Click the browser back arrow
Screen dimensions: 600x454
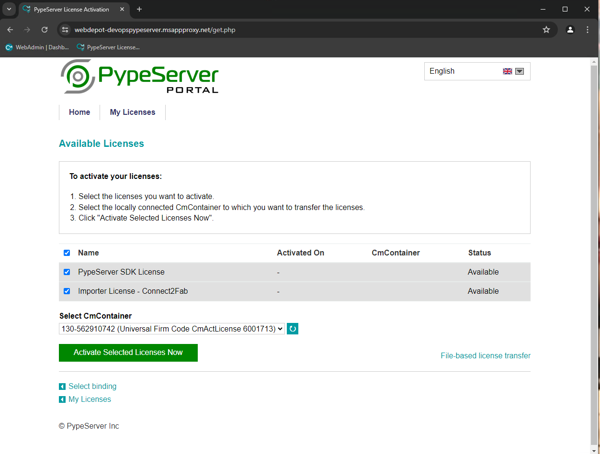10,30
